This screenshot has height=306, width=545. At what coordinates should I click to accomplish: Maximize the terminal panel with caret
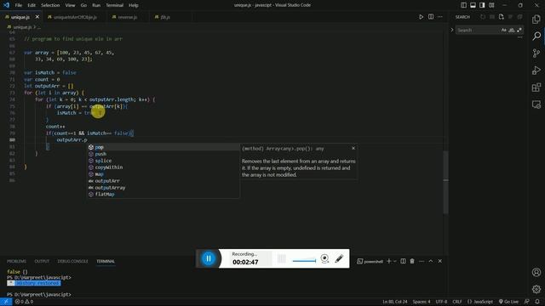pos(431,261)
